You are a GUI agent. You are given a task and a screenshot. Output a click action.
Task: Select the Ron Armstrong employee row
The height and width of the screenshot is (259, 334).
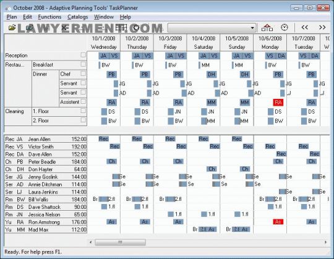coord(46,222)
